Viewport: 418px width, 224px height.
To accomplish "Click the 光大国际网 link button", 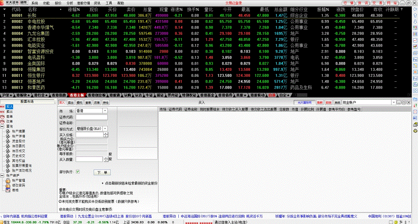I will pos(304,103).
